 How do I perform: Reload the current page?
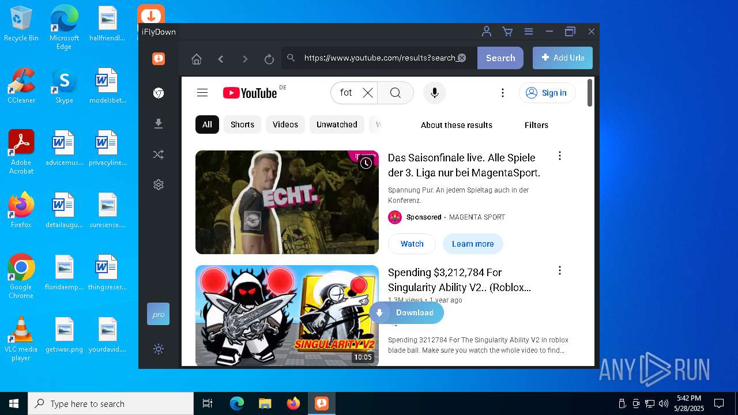[269, 59]
